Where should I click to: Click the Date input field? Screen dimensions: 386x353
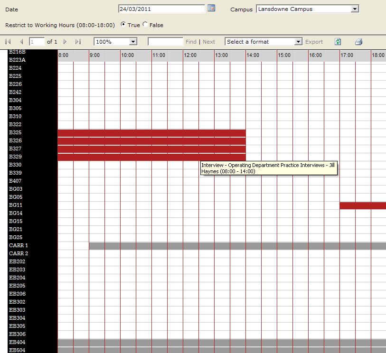coord(161,9)
